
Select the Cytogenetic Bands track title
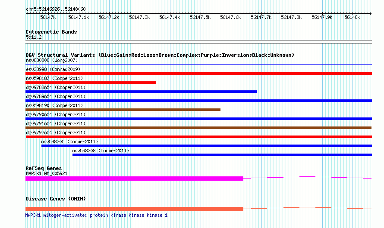(51, 32)
